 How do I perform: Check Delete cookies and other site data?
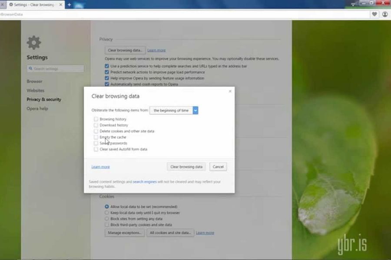(x=96, y=131)
